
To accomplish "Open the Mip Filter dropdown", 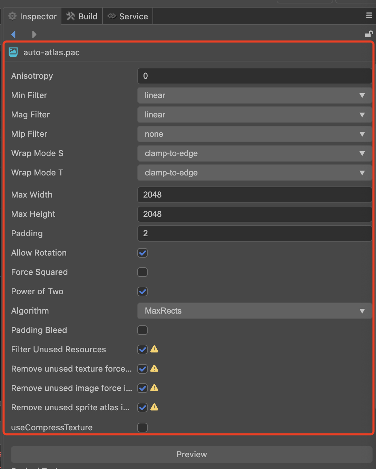I will pyautogui.click(x=255, y=134).
